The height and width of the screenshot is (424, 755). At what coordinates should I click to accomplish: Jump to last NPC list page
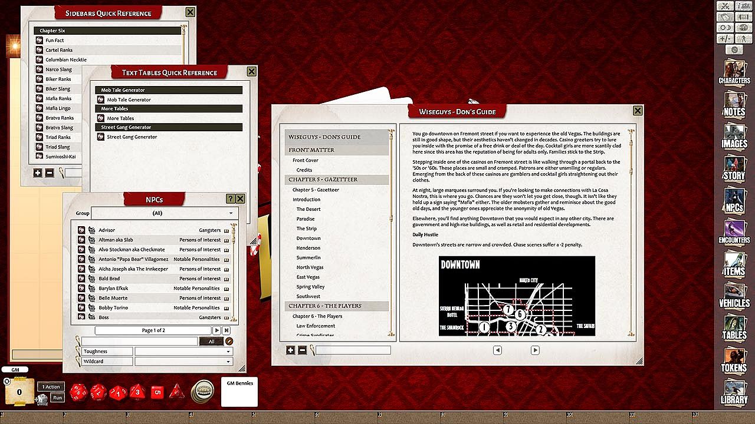226,331
